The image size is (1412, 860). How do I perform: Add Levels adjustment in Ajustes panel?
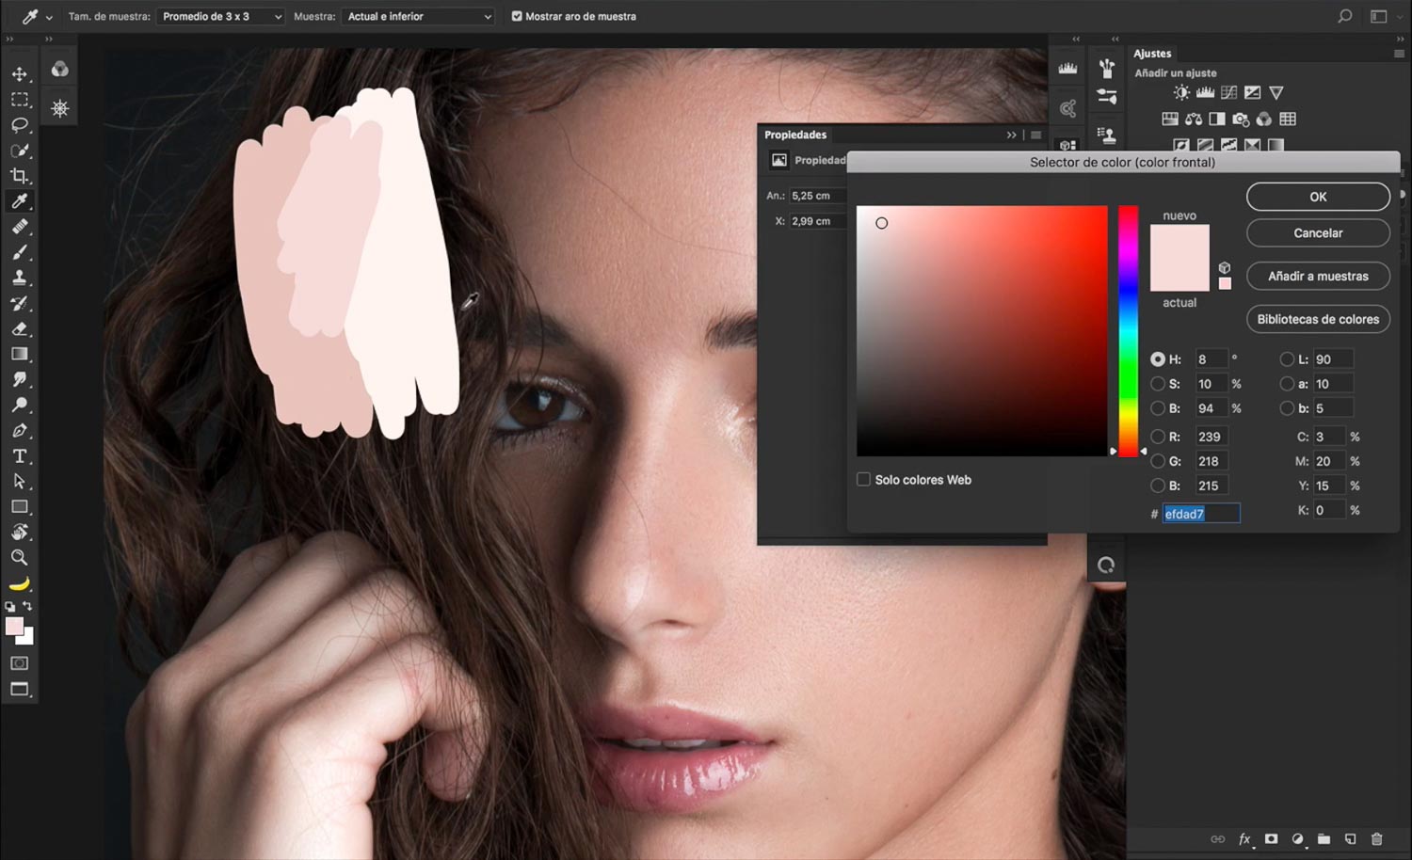pyautogui.click(x=1205, y=92)
